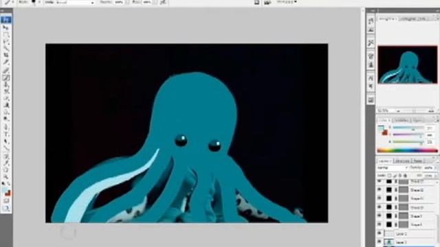This screenshot has width=440, height=247.
Task: Select the Gradient tool
Action: pos(6,105)
